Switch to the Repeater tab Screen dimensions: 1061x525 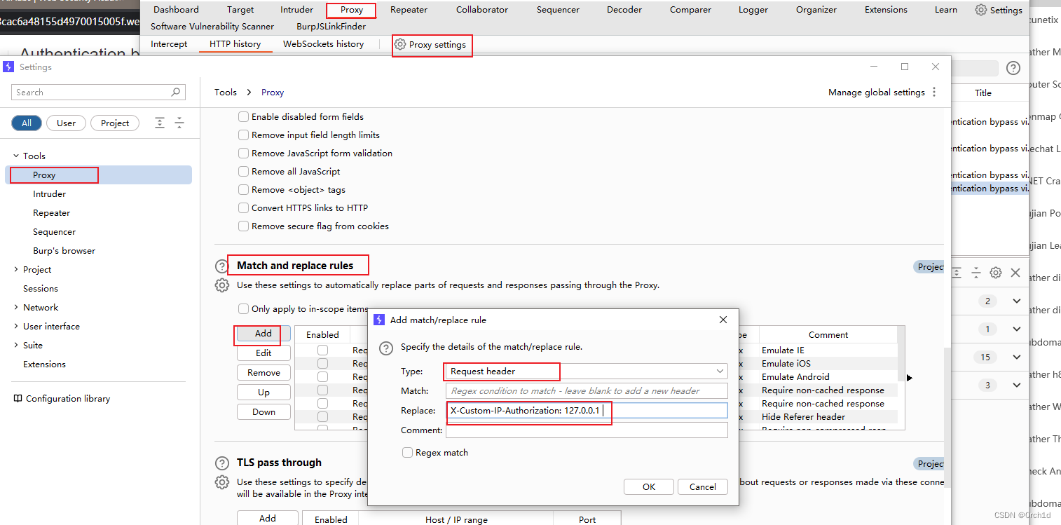pyautogui.click(x=409, y=10)
